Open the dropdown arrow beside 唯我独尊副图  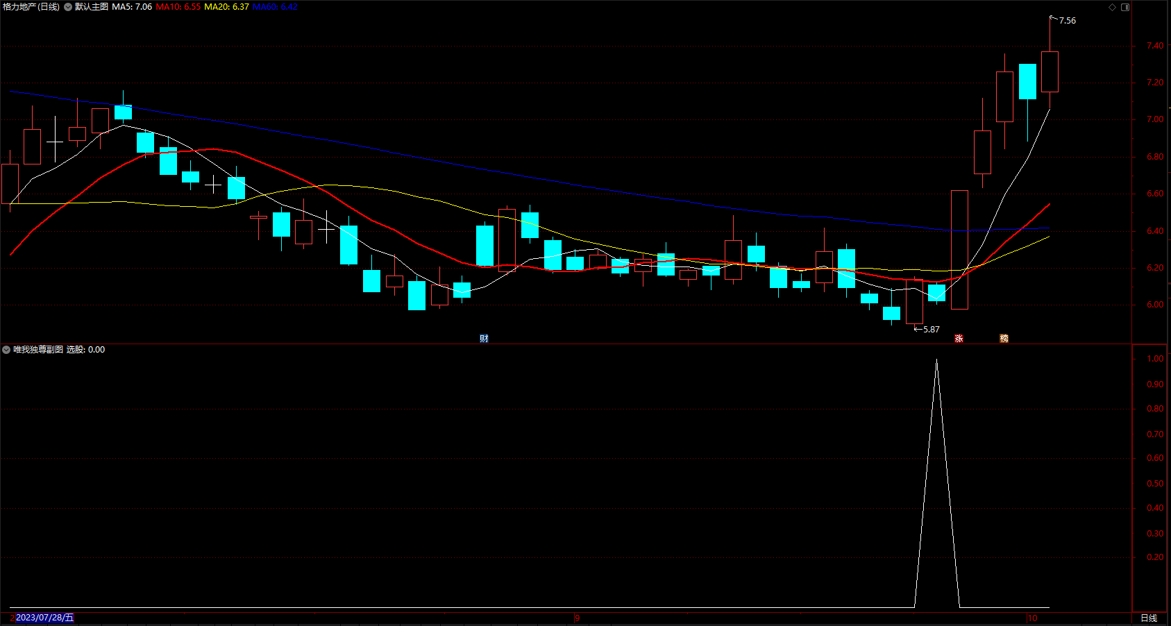[x=6, y=350]
